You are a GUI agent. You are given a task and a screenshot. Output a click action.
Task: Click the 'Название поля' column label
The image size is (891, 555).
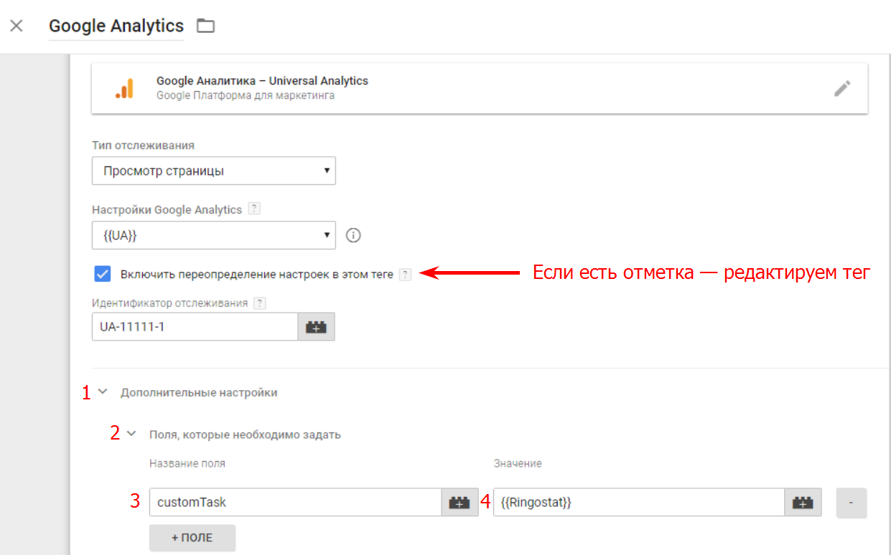[187, 463]
